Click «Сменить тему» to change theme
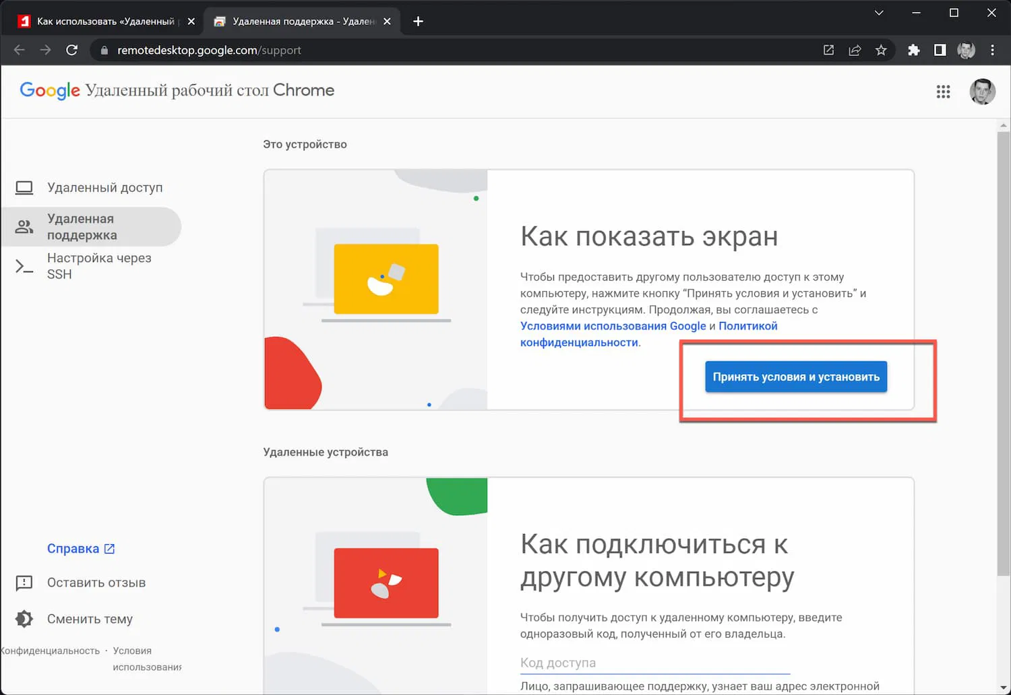 (91, 619)
